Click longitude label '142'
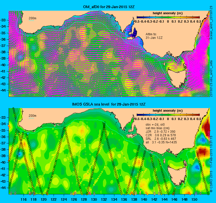 tap(154, 199)
